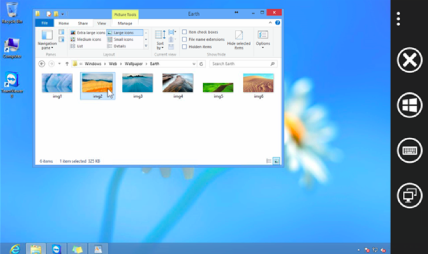
Task: Select the View ribbon tab
Action: click(101, 23)
